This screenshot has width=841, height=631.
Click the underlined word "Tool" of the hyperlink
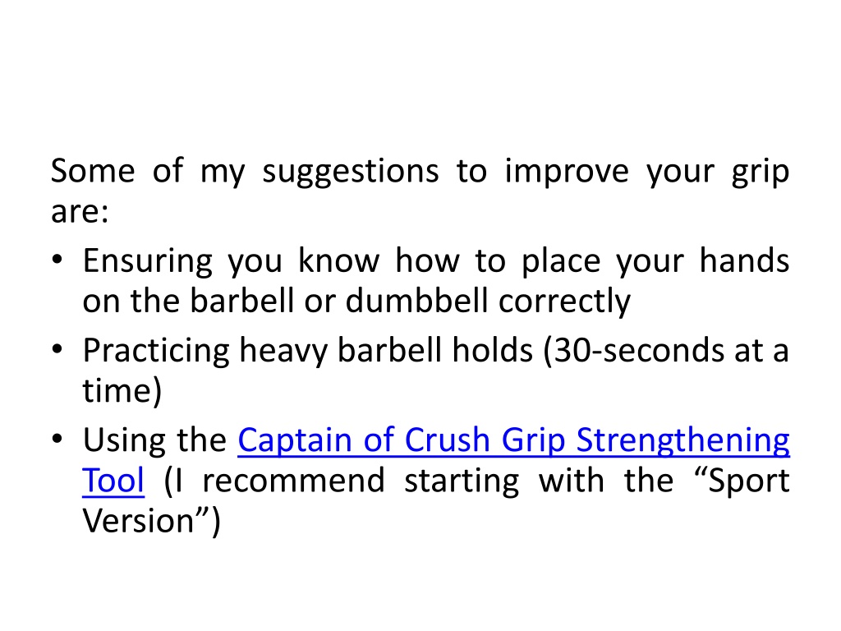point(113,480)
